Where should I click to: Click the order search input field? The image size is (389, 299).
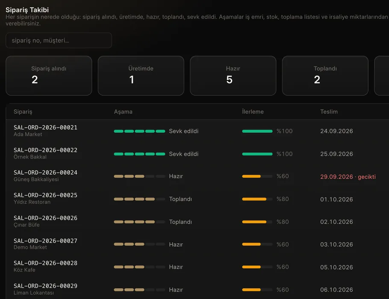coord(59,41)
